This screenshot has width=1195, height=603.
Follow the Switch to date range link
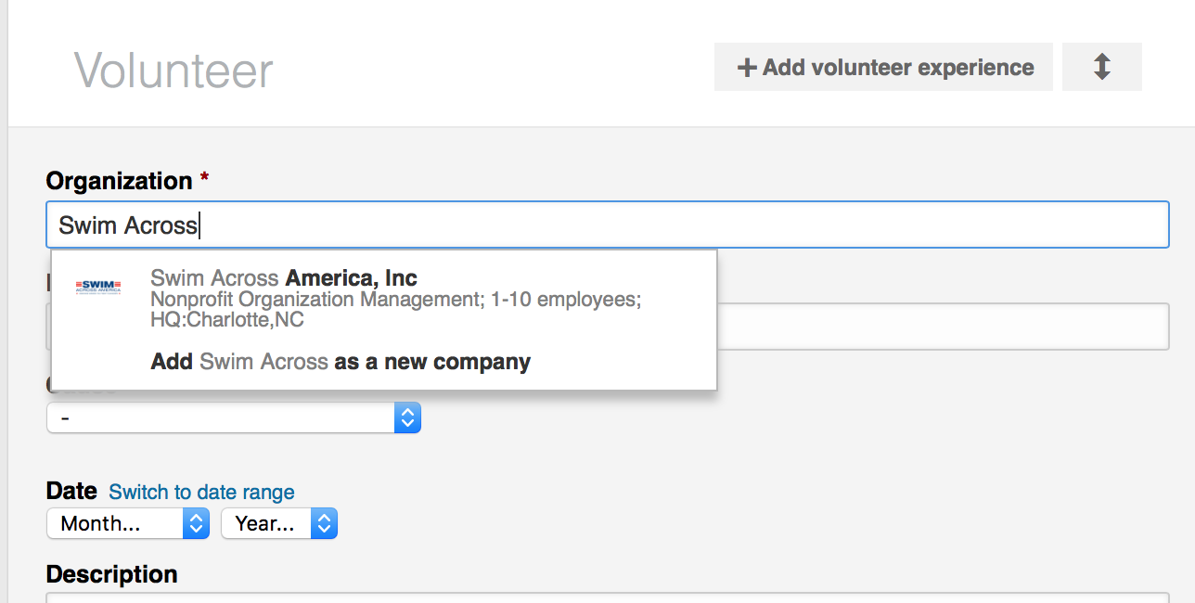click(201, 492)
